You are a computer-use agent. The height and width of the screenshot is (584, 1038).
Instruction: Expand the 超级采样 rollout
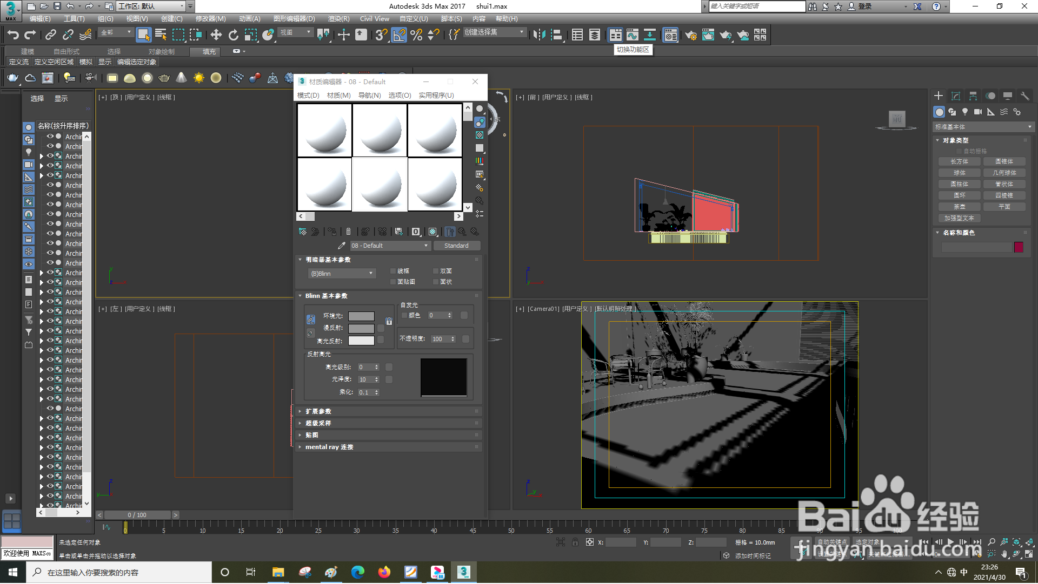coord(388,423)
